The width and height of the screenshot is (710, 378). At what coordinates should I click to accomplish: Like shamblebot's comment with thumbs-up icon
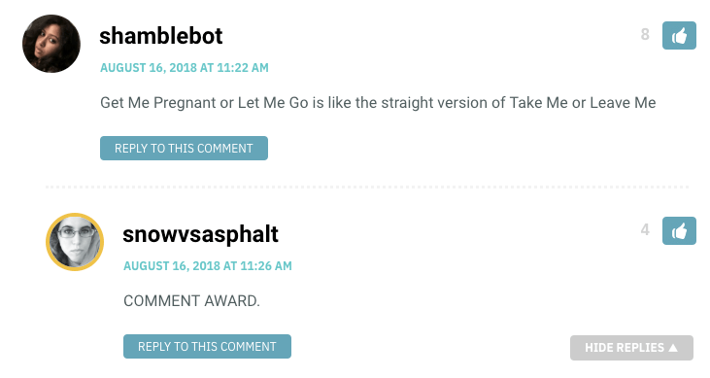click(679, 35)
